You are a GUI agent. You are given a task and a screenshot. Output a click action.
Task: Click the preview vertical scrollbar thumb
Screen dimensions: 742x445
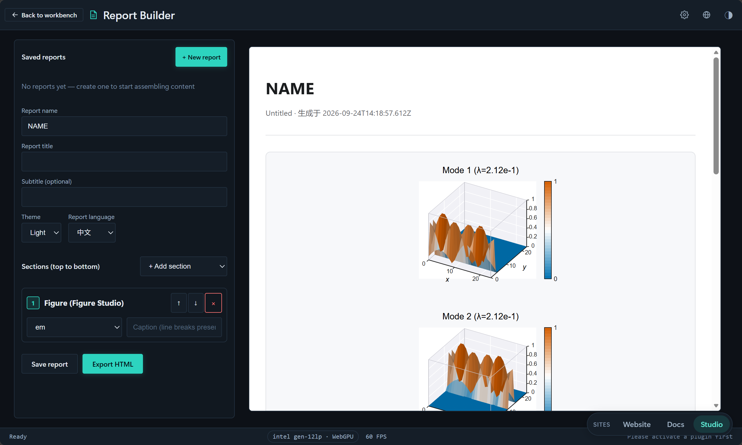[716, 115]
